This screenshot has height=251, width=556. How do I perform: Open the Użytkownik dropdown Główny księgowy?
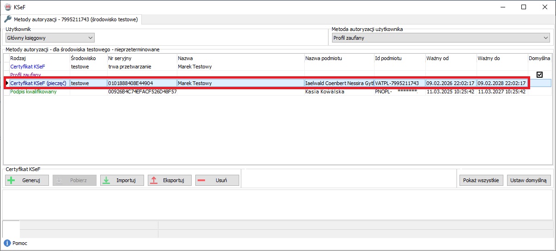tap(49, 38)
